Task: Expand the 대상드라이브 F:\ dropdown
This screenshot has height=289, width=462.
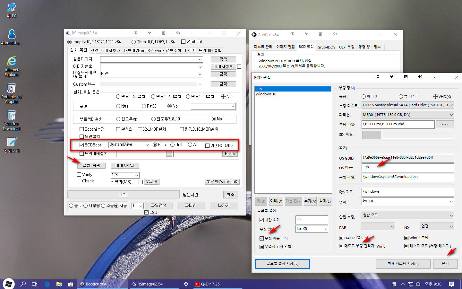Action: pyautogui.click(x=200, y=74)
